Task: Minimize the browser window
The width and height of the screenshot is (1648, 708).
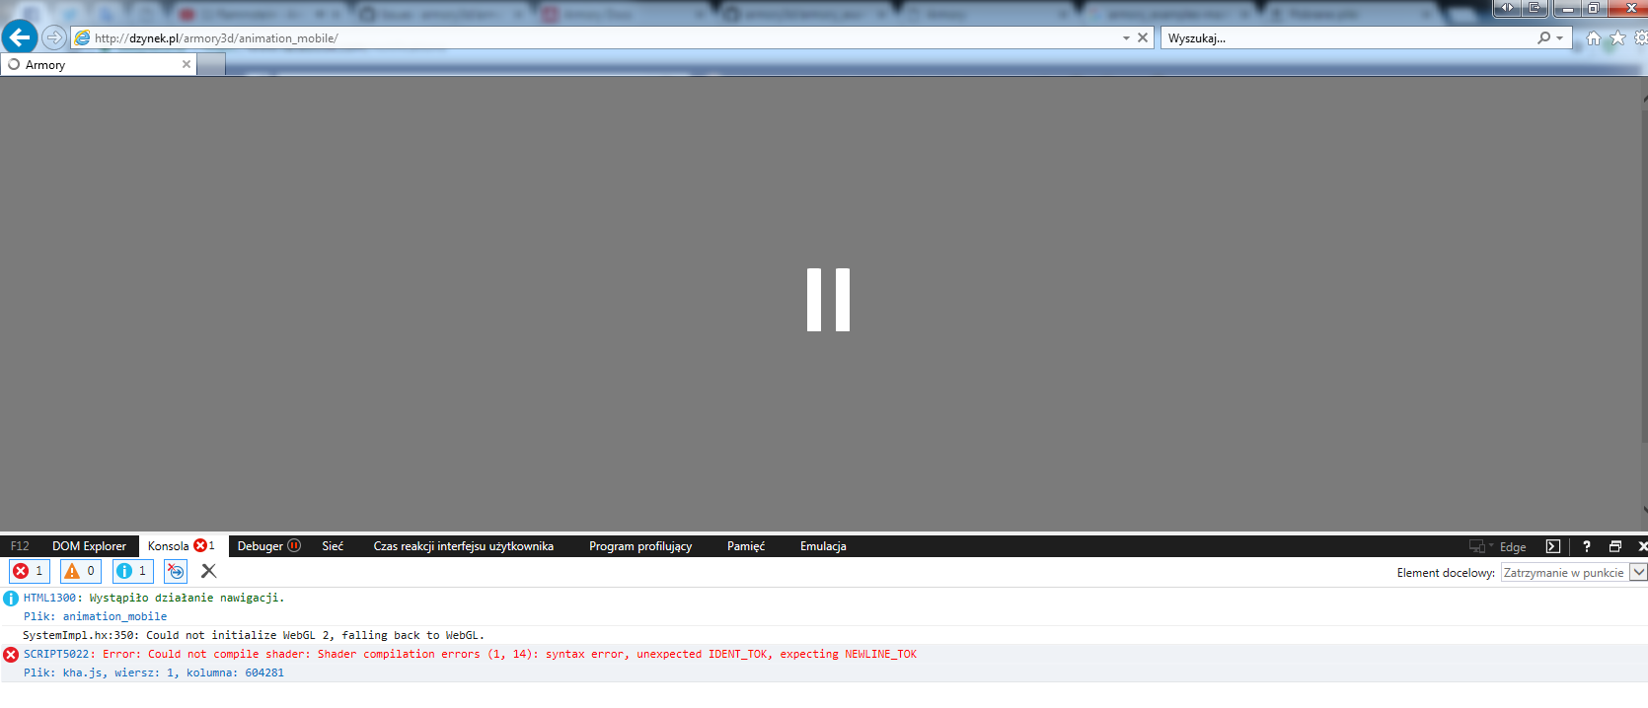Action: pos(1567,8)
